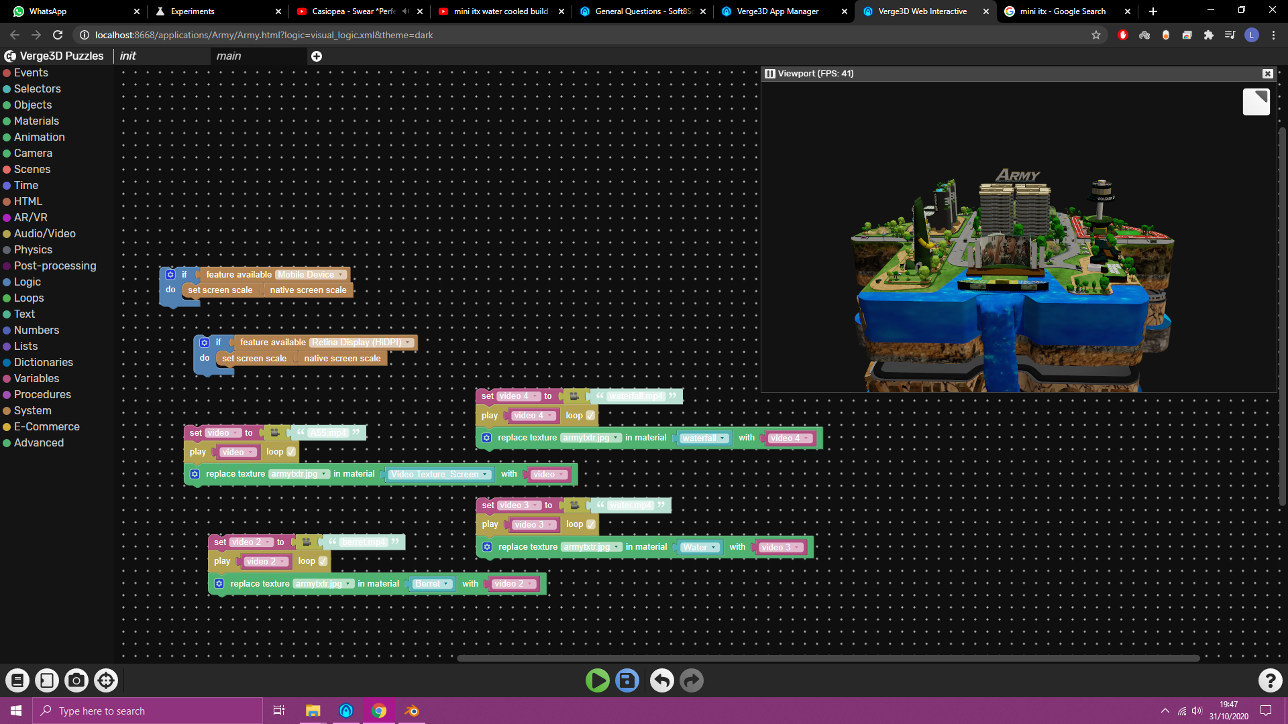This screenshot has height=724, width=1288.
Task: Open Blender from the Windows taskbar
Action: (412, 711)
